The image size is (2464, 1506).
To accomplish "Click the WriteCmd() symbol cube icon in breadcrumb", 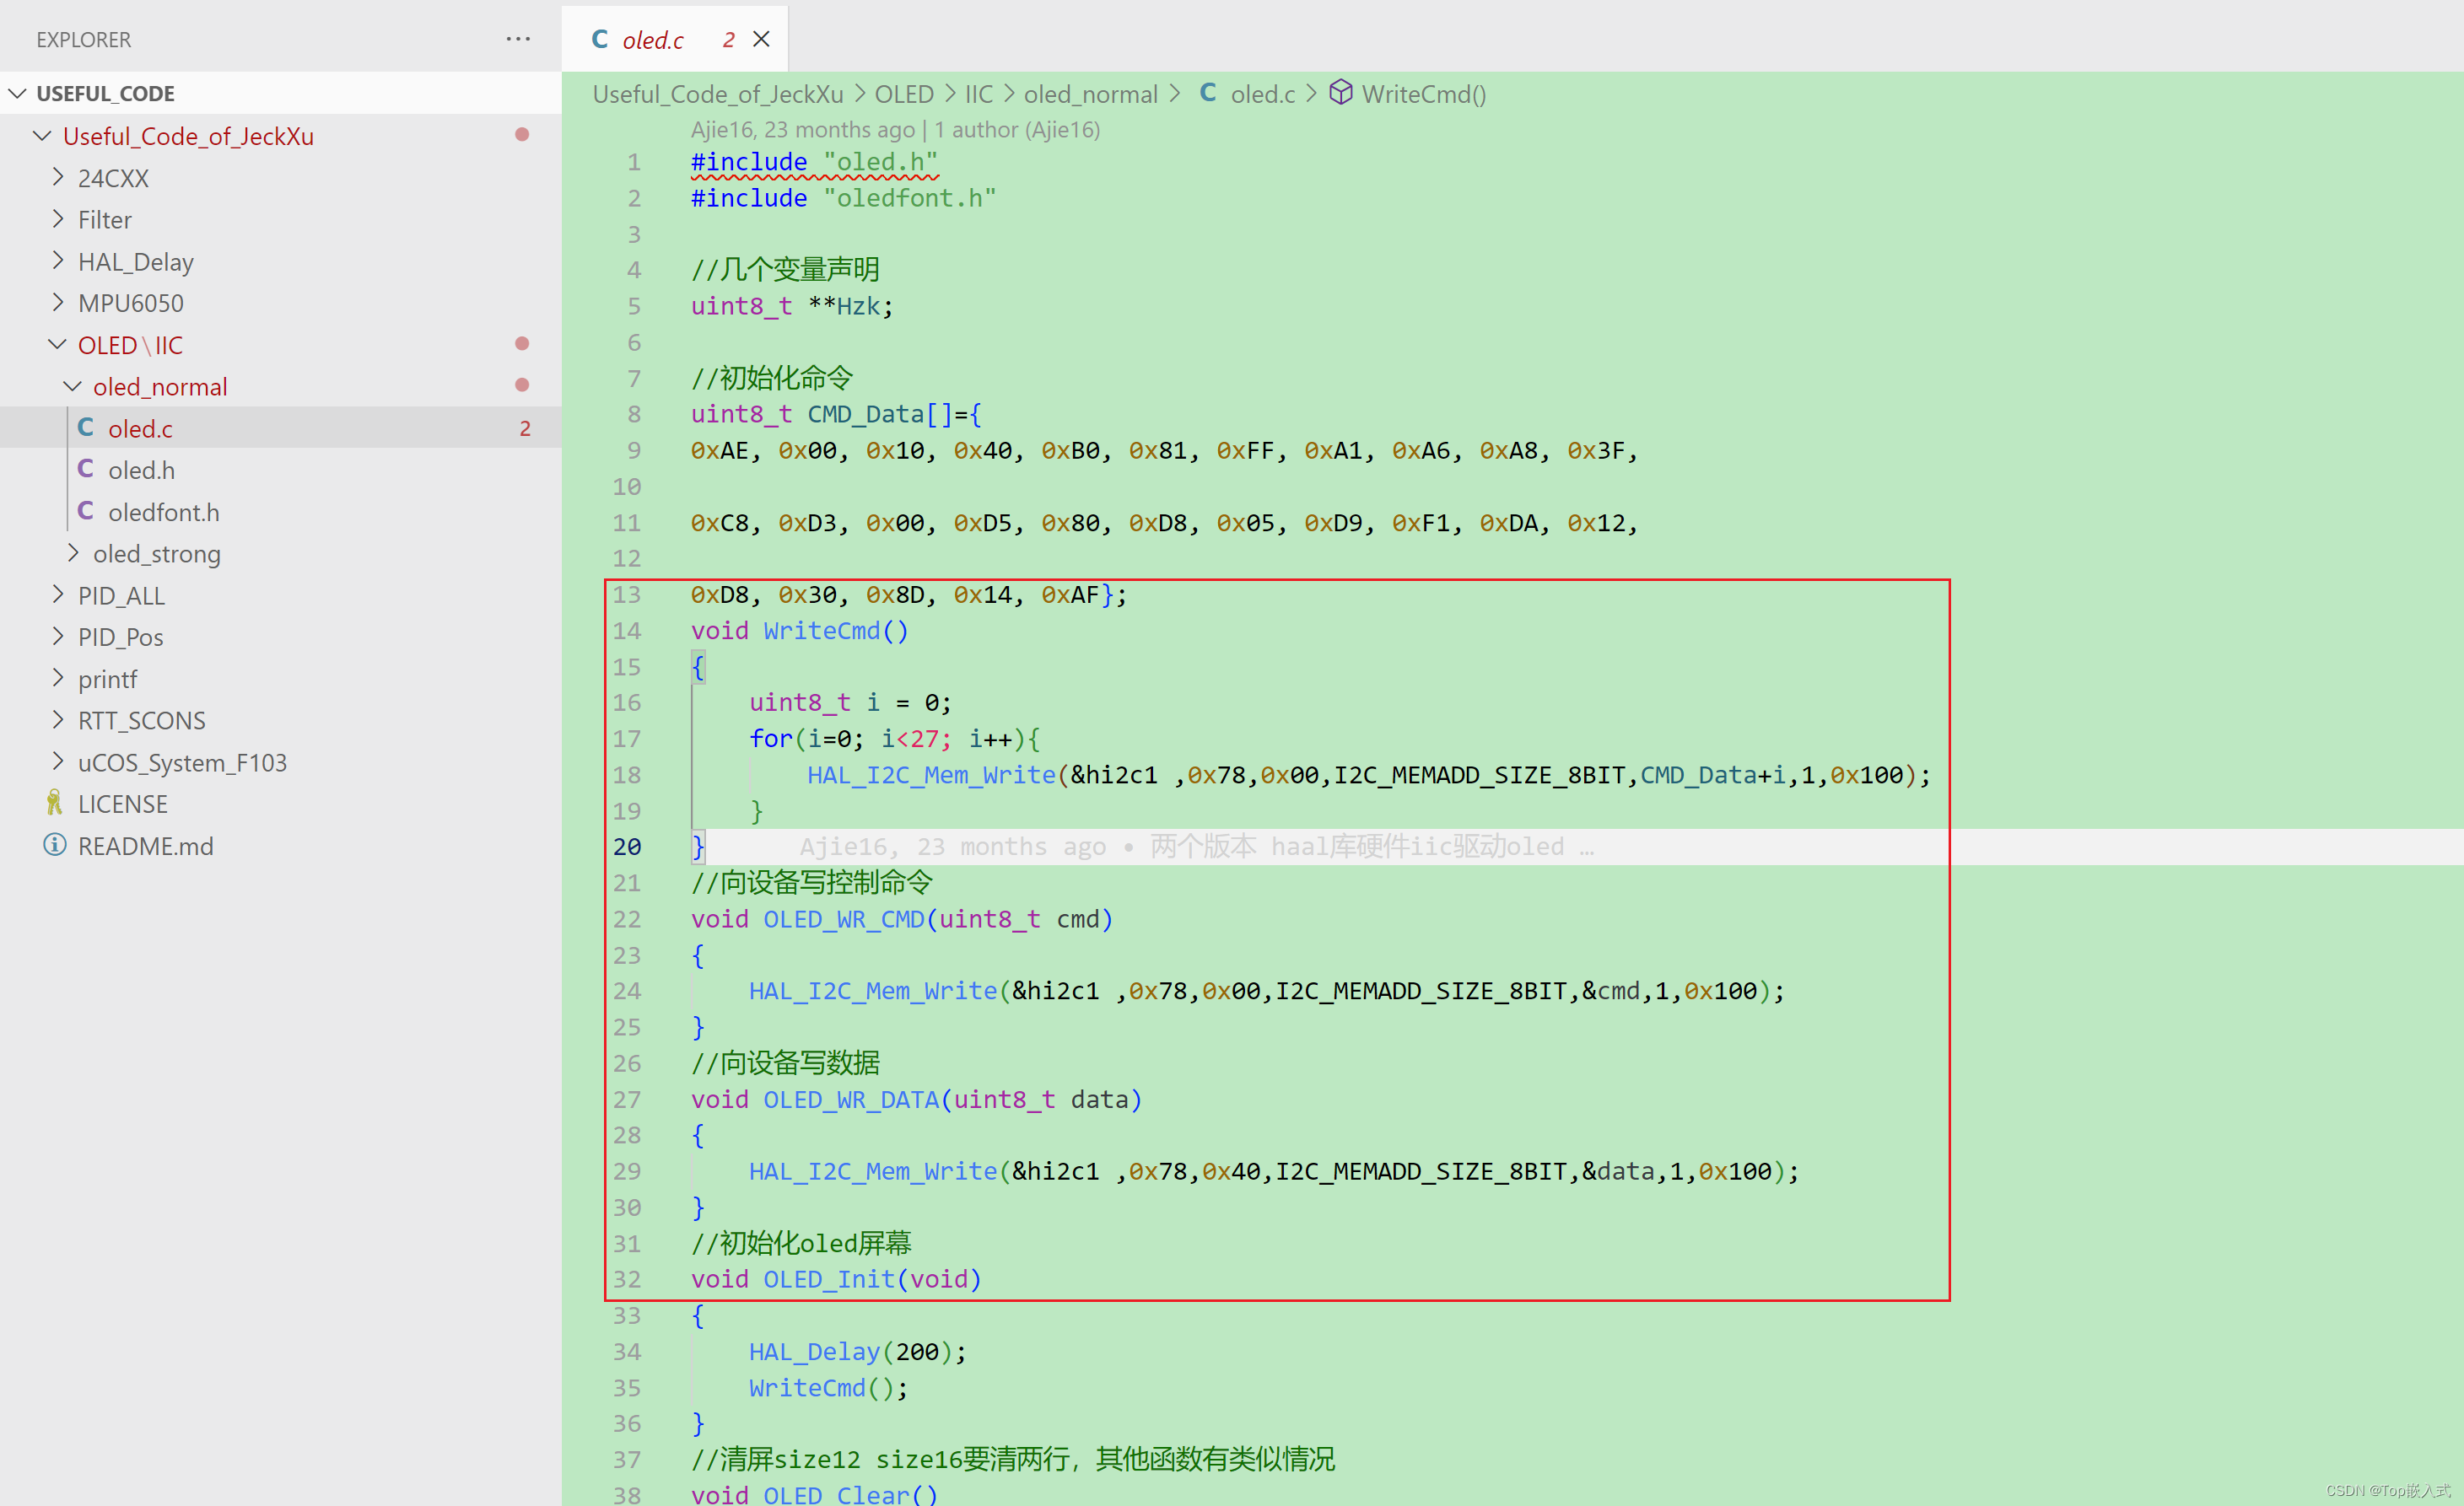I will pyautogui.click(x=1340, y=93).
